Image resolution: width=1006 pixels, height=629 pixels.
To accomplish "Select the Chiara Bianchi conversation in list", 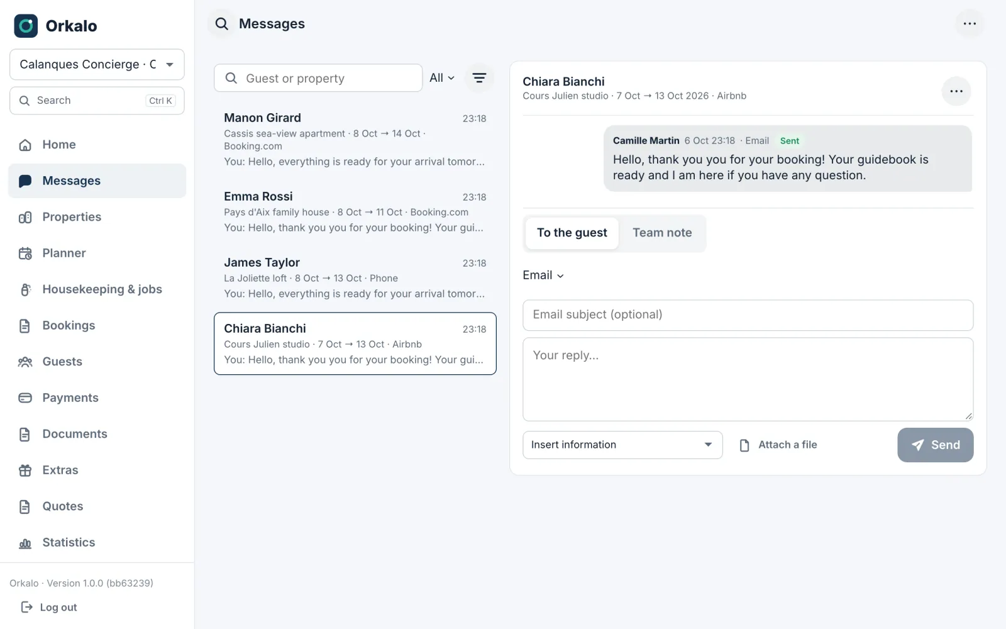I will (x=355, y=343).
